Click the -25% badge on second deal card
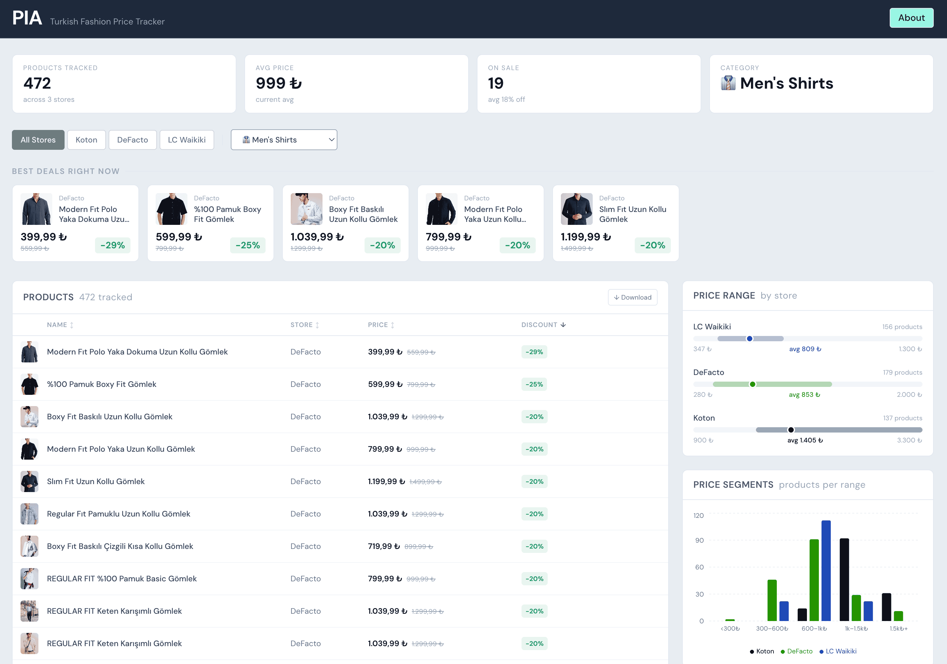Screen dimensions: 947x664 point(247,245)
